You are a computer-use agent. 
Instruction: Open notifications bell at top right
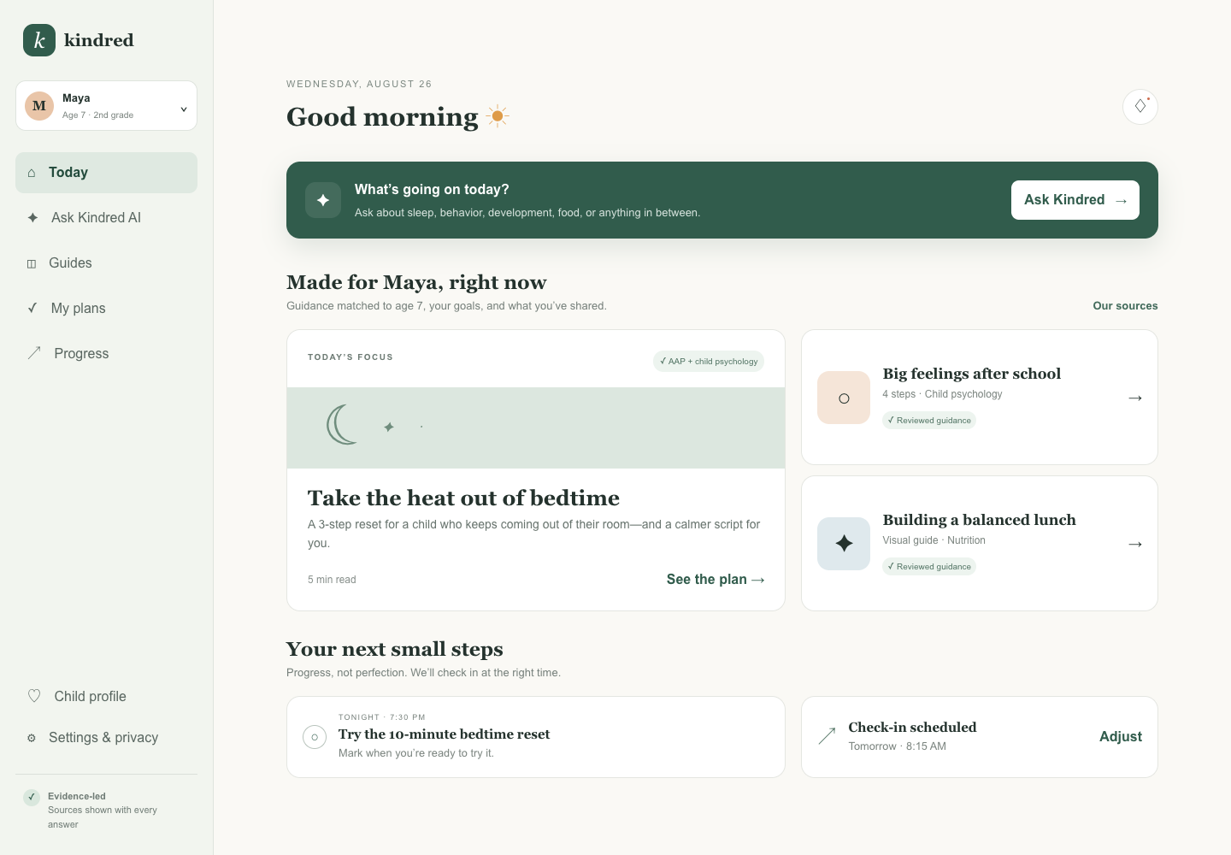(1140, 107)
